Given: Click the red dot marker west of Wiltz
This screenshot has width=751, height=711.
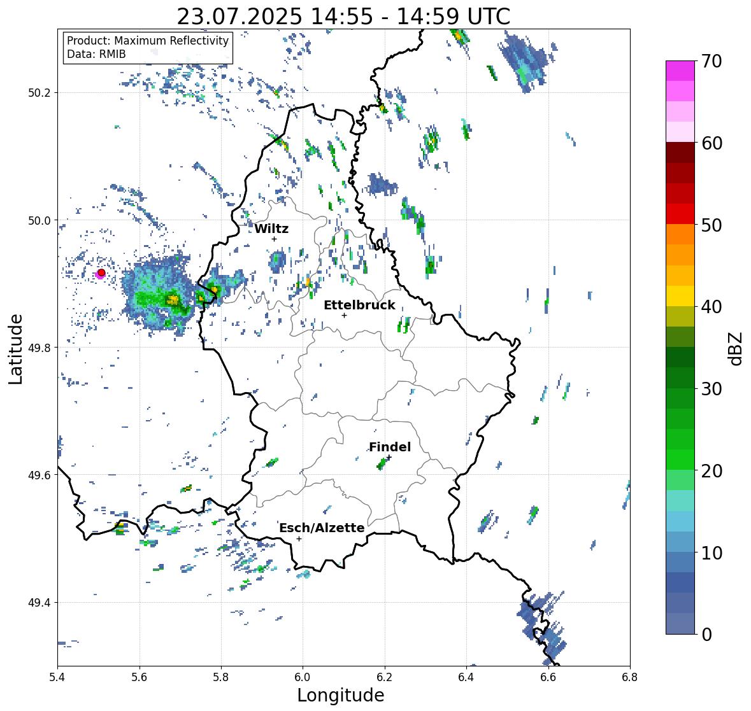Looking at the screenshot, I should 101,272.
